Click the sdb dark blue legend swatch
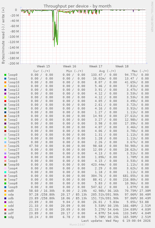Viewport: 155px width, 228px height. tap(5, 198)
